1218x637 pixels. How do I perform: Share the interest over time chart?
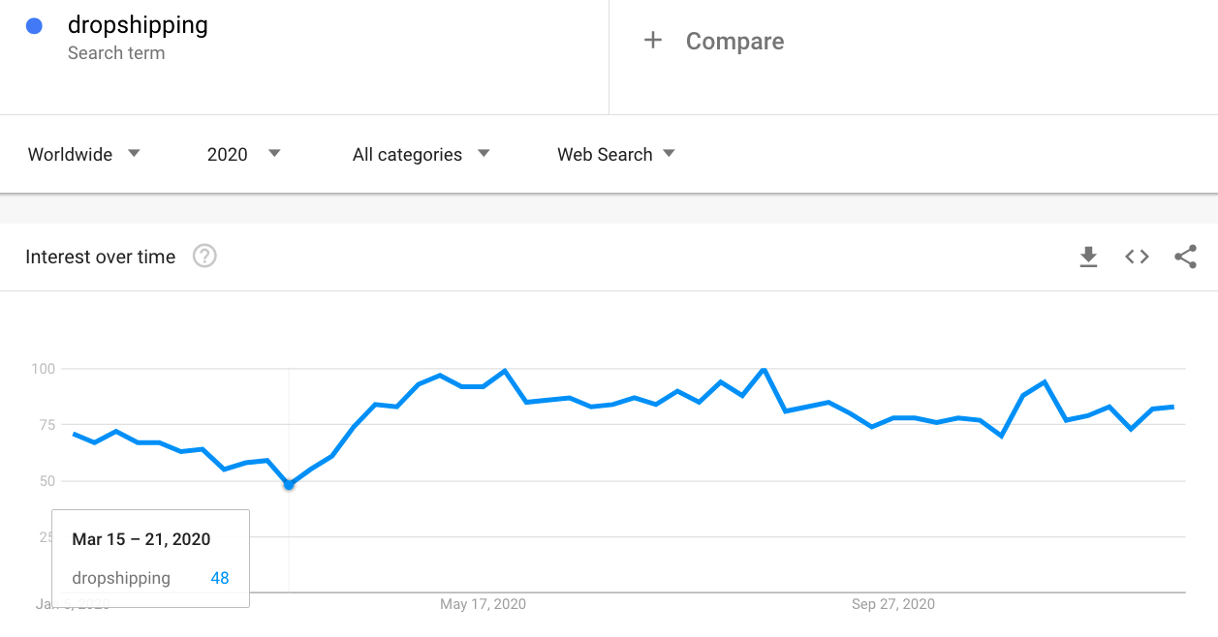pyautogui.click(x=1185, y=257)
